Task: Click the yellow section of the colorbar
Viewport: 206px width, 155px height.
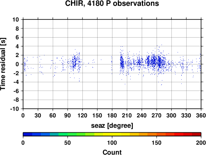Action: [112, 134]
